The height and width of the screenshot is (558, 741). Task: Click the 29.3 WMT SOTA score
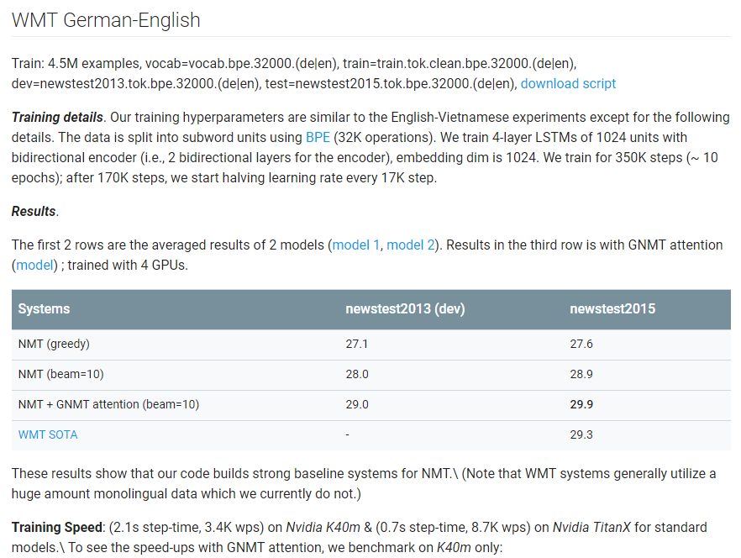click(x=581, y=434)
